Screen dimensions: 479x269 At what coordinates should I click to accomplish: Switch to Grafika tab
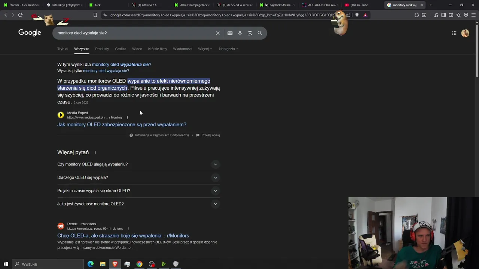120,49
